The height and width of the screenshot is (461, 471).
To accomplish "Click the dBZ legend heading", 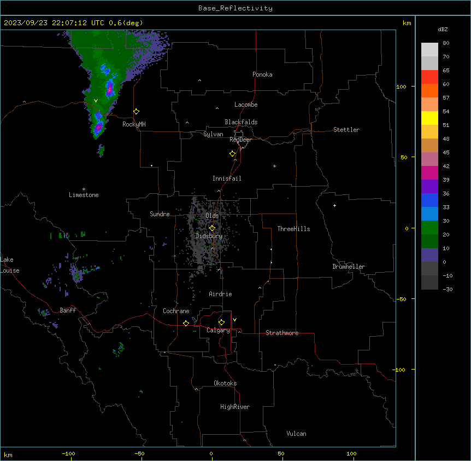I will coord(443,29).
